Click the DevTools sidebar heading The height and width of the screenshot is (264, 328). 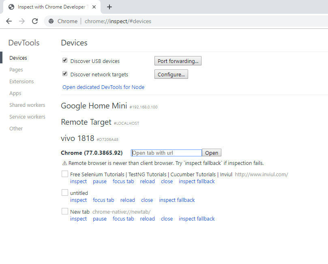pyautogui.click(x=24, y=43)
